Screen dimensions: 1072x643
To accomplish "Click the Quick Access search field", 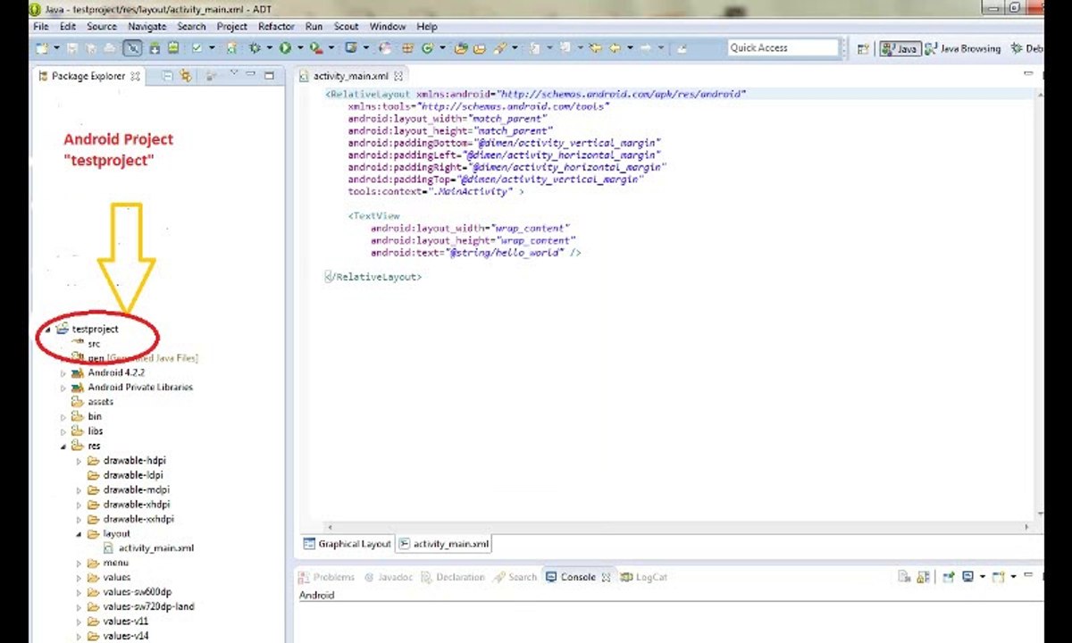I will click(783, 48).
